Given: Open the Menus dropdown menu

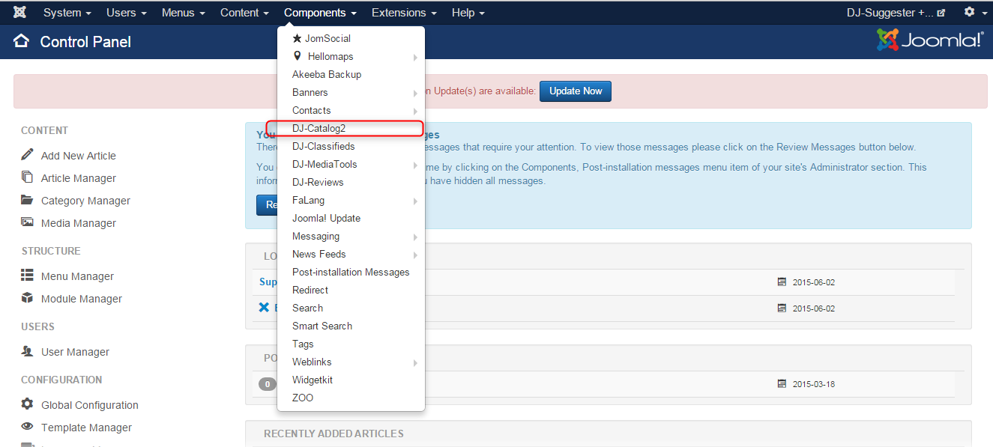Looking at the screenshot, I should [184, 13].
